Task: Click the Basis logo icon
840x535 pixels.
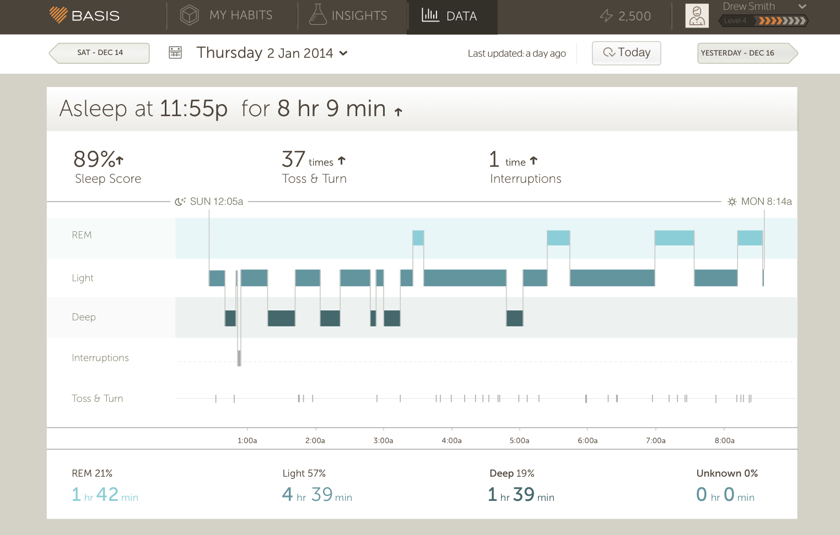Action: [58, 15]
